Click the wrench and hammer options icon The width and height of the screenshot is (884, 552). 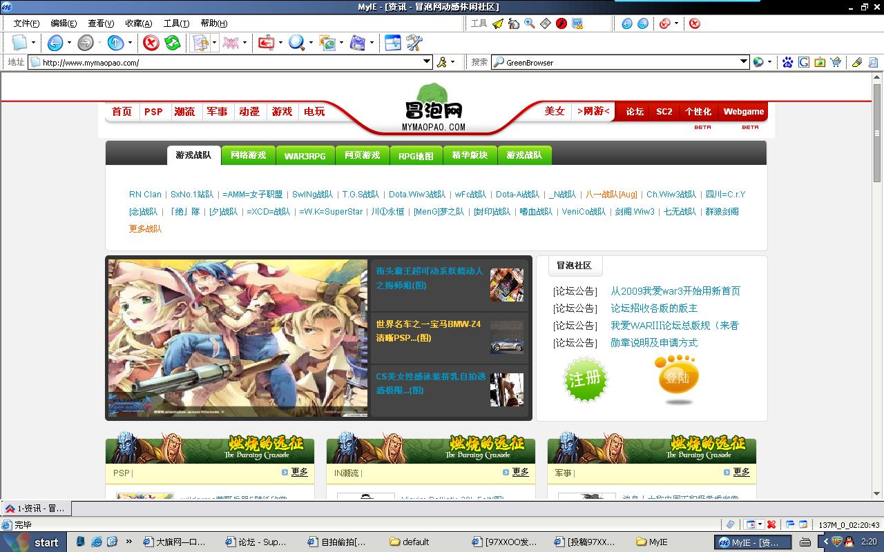pos(414,43)
